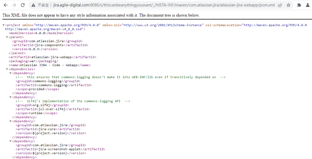
Task: Click the modelVersion 4.0.0 line
Action: coord(41,33)
